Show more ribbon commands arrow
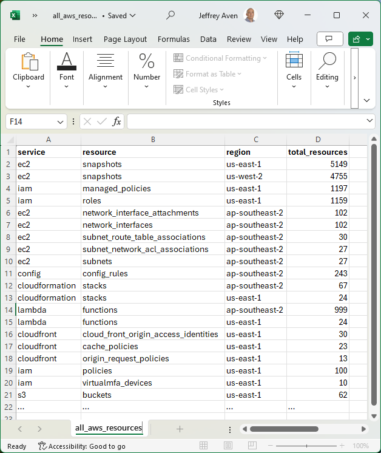The width and height of the screenshot is (381, 453). [x=354, y=78]
